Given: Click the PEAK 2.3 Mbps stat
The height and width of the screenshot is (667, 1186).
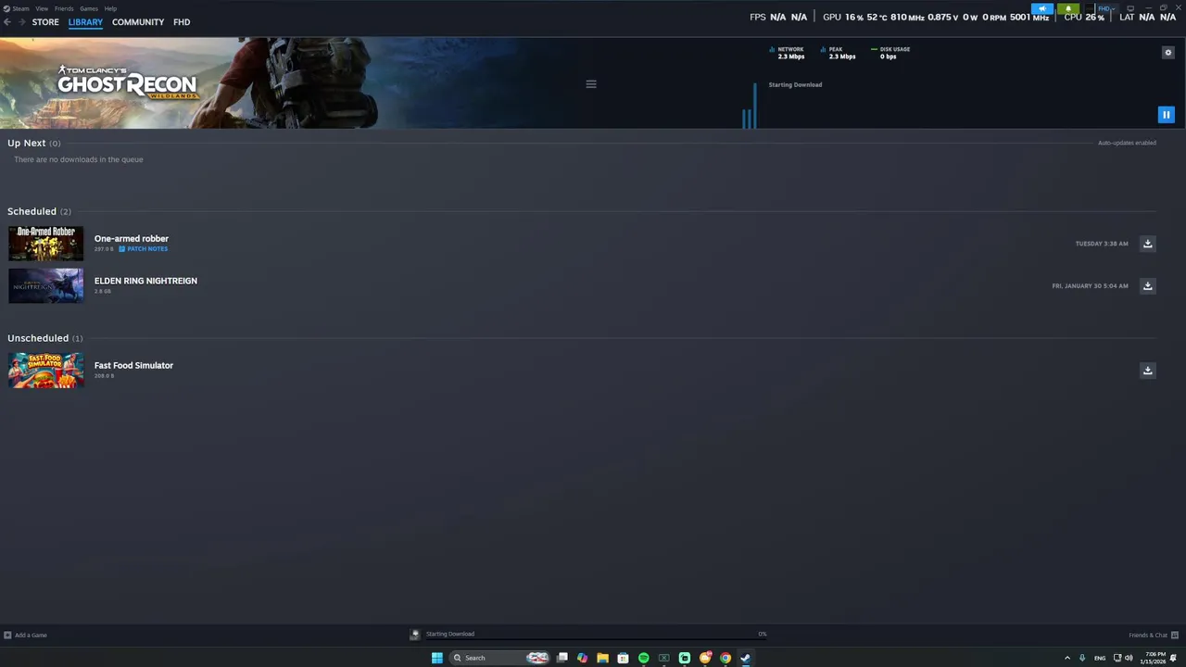Looking at the screenshot, I should [x=838, y=53].
